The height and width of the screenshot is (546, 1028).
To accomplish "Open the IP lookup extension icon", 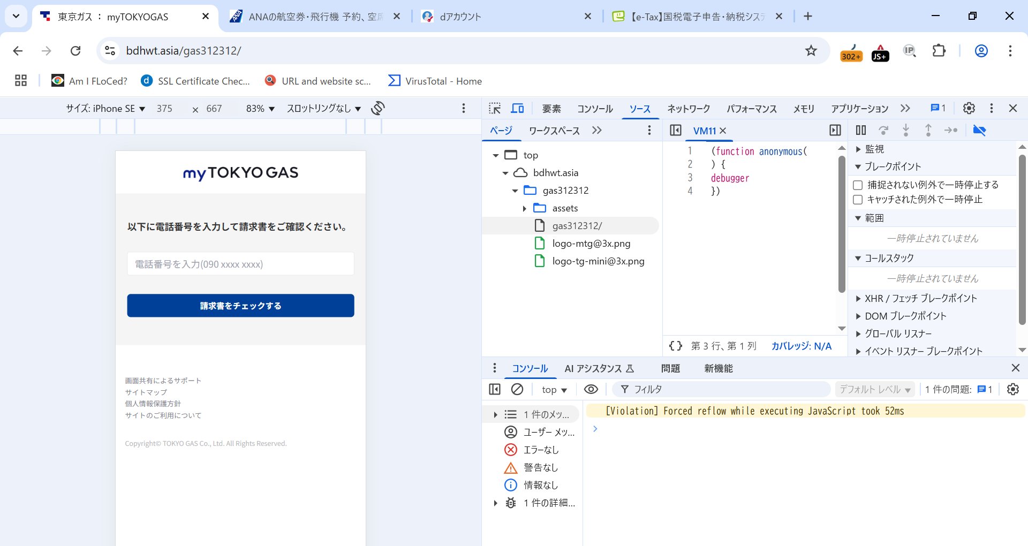I will coord(909,51).
